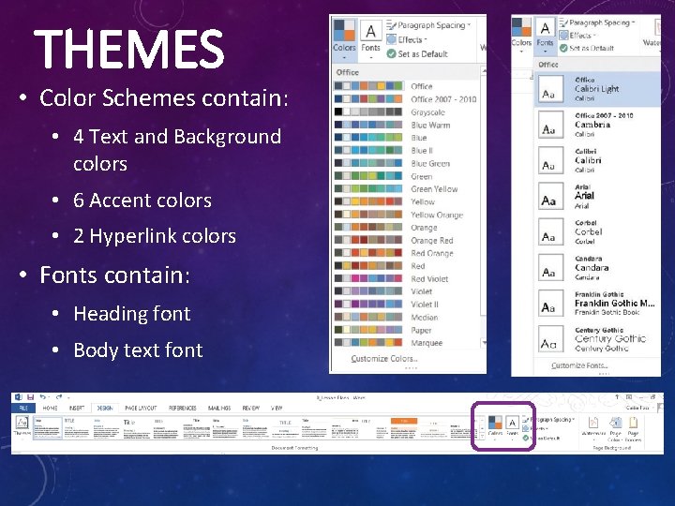The height and width of the screenshot is (506, 675).
Task: Select the Arial font theme entry
Action: pyautogui.click(x=597, y=196)
